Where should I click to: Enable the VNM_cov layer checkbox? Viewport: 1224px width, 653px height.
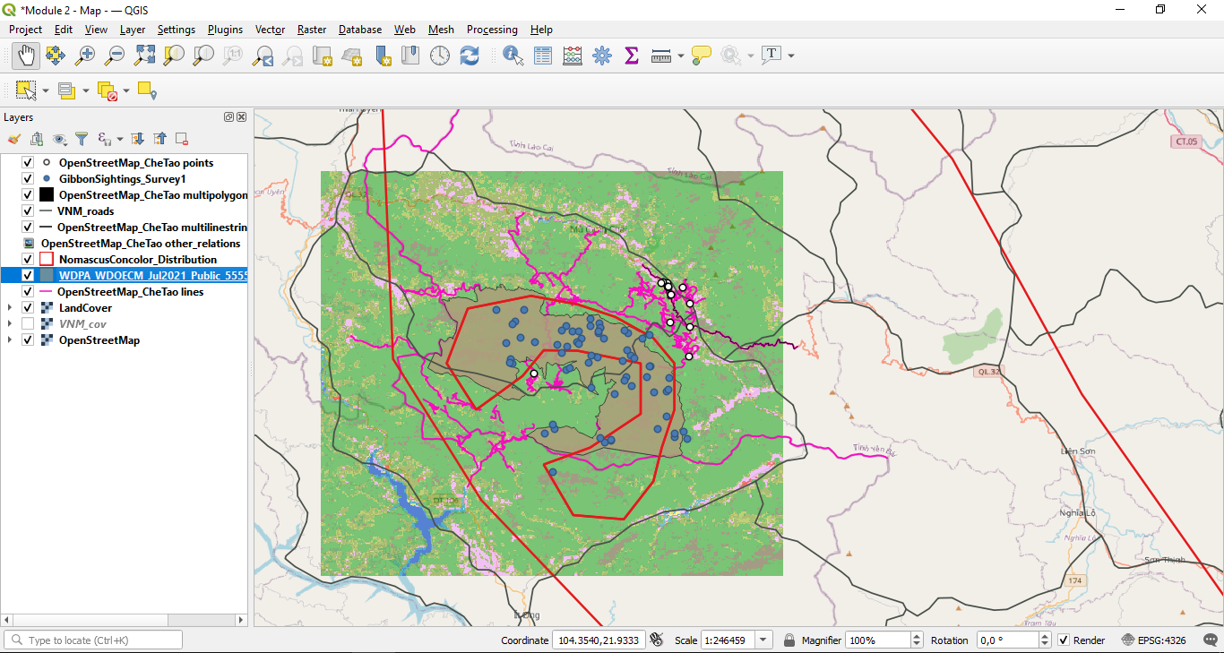pyautogui.click(x=27, y=324)
